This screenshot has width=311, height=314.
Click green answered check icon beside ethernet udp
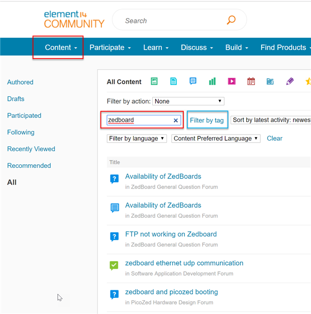click(114, 266)
